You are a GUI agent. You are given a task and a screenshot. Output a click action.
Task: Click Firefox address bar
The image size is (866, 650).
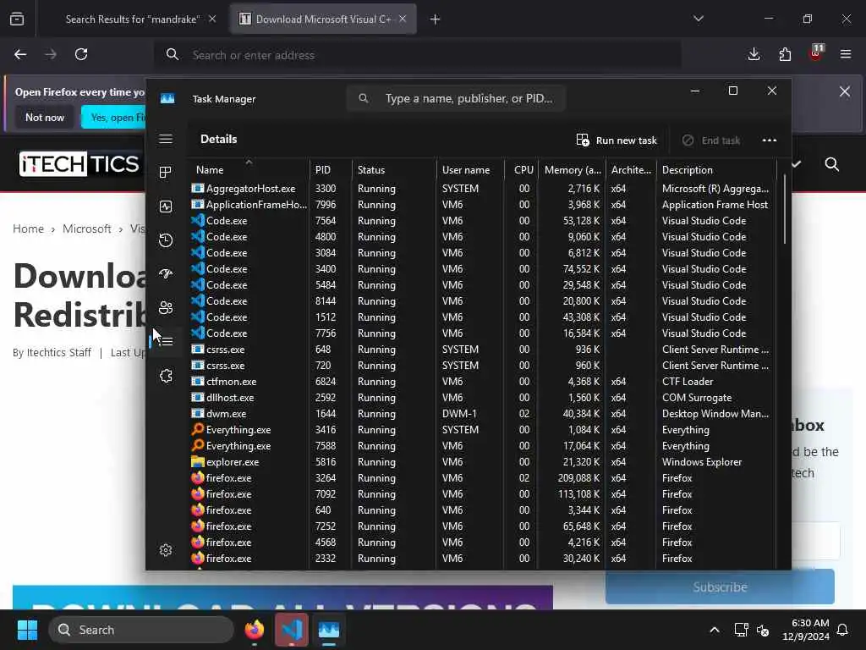pyautogui.click(x=417, y=55)
